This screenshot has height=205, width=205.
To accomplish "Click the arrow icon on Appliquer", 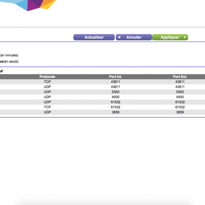I will coord(185,37).
